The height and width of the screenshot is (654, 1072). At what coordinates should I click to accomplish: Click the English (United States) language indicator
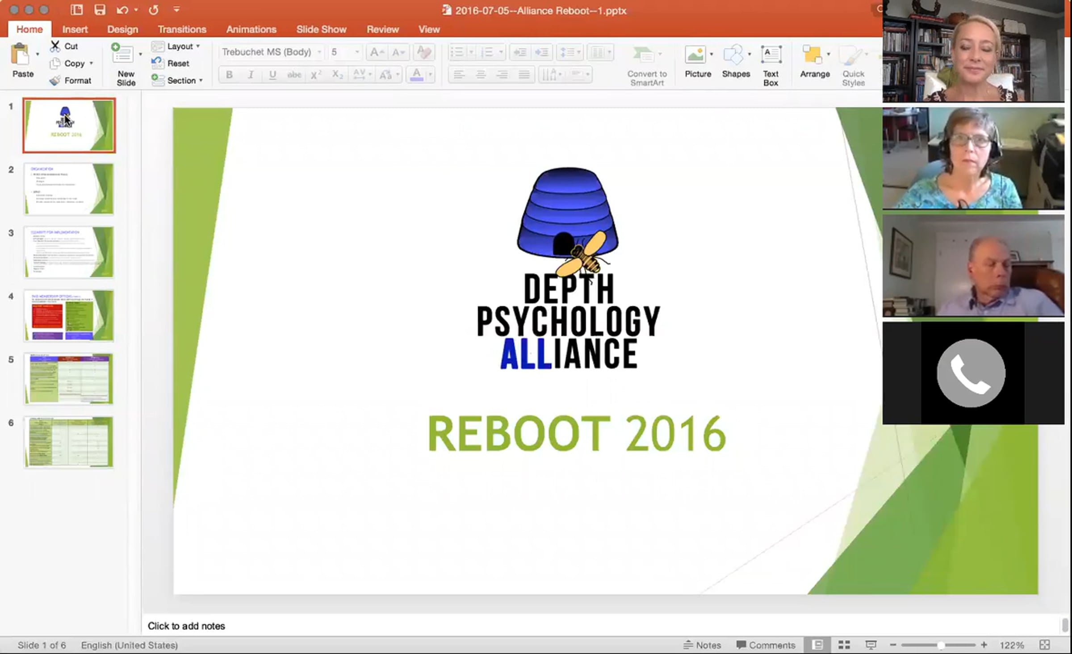[x=129, y=645]
